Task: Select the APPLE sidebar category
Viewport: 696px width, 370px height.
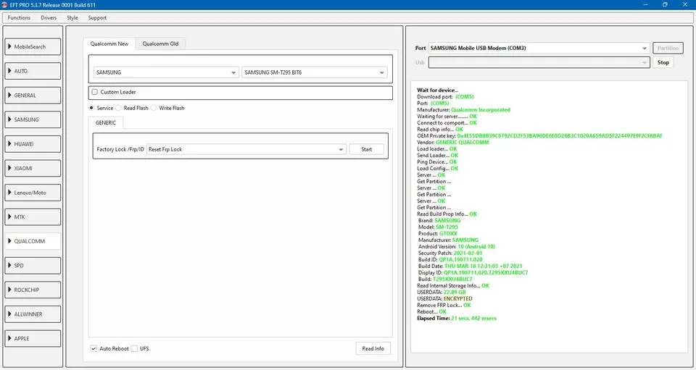Action: (x=32, y=338)
